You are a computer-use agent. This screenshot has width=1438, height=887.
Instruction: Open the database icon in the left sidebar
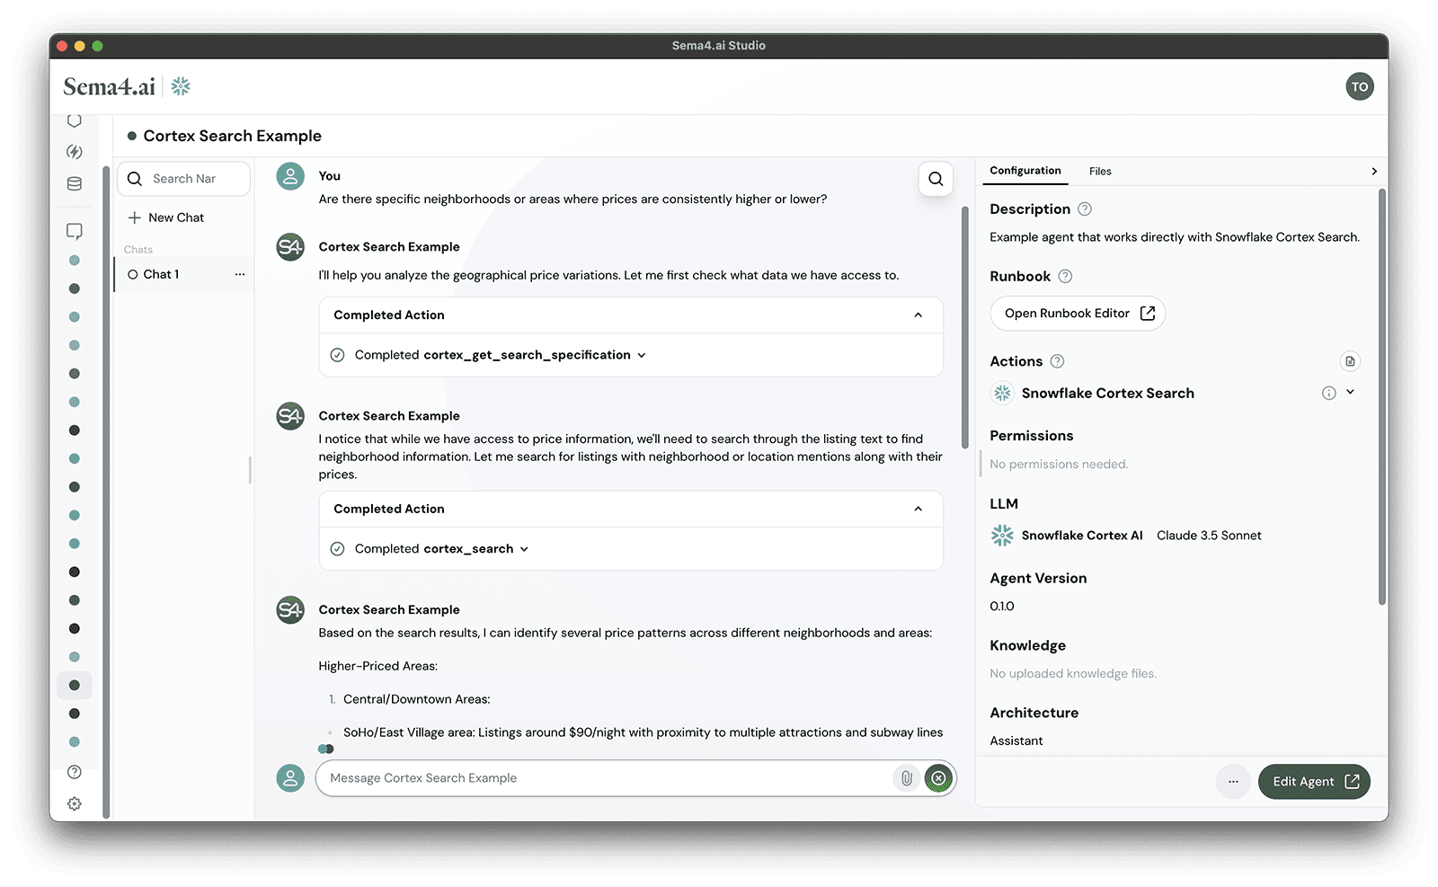75,182
